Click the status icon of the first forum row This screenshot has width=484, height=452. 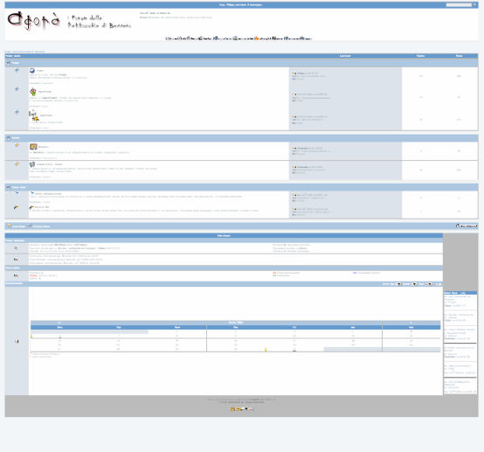[17, 70]
